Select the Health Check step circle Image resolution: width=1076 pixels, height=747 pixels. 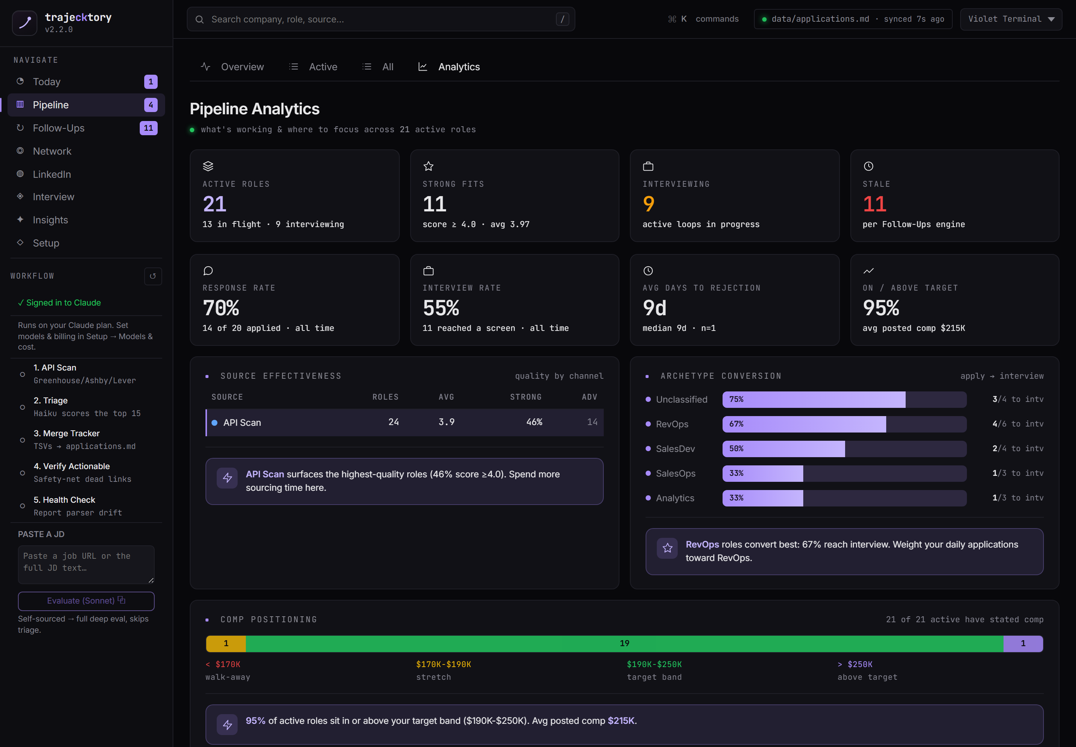click(22, 506)
